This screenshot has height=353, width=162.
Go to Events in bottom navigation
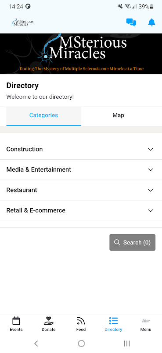[16, 324]
